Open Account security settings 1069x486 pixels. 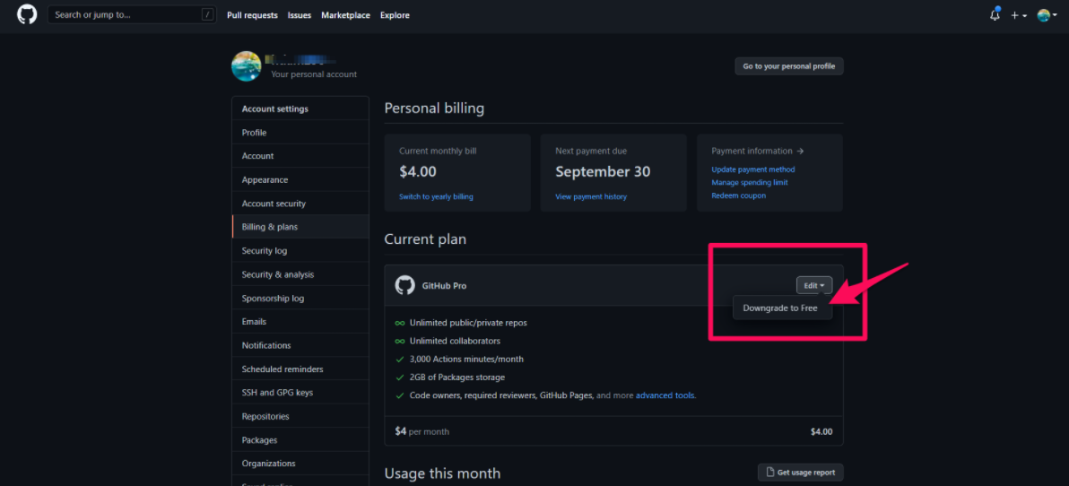pos(300,204)
